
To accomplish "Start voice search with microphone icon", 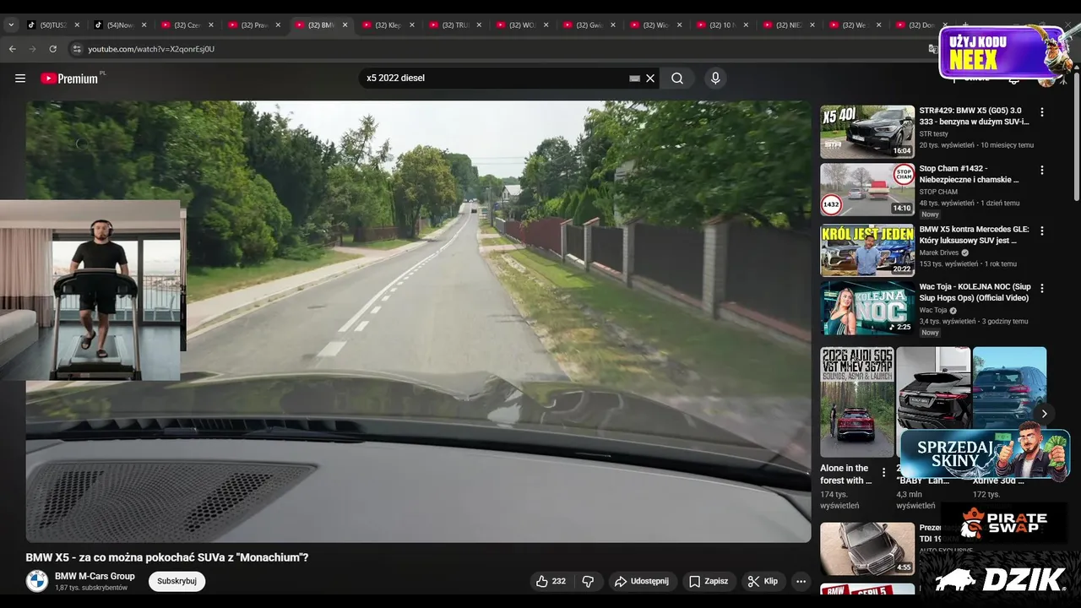I will coord(715,79).
